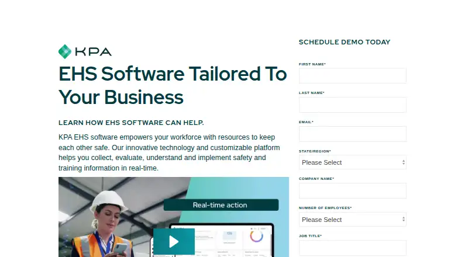Focus the Last Name input field
The width and height of the screenshot is (468, 257).
353,105
